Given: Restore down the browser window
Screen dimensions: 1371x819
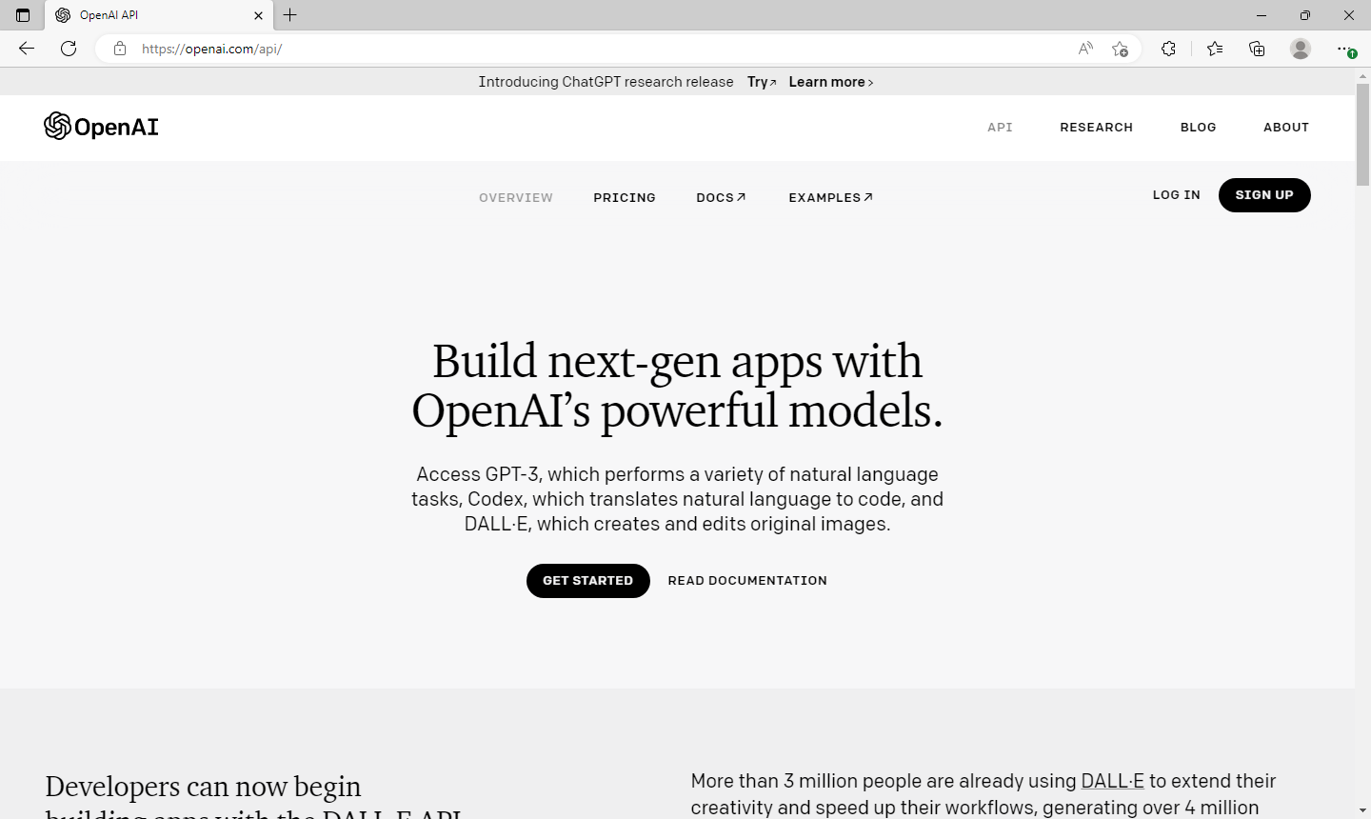Looking at the screenshot, I should [1305, 15].
